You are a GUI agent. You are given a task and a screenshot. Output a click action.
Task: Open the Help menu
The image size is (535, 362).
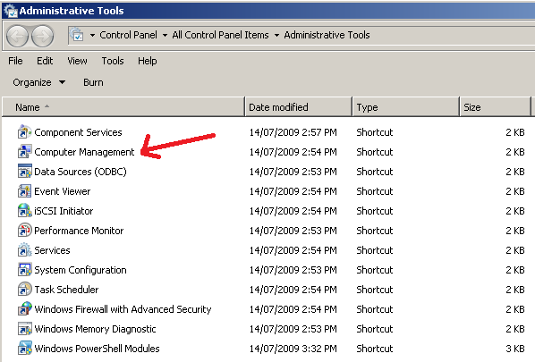(x=148, y=61)
